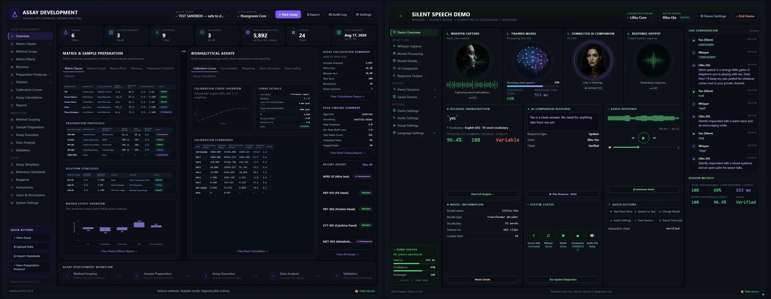The image size is (771, 299).
Task: Click the Lilitu AI companion portrait
Action: coord(593,61)
